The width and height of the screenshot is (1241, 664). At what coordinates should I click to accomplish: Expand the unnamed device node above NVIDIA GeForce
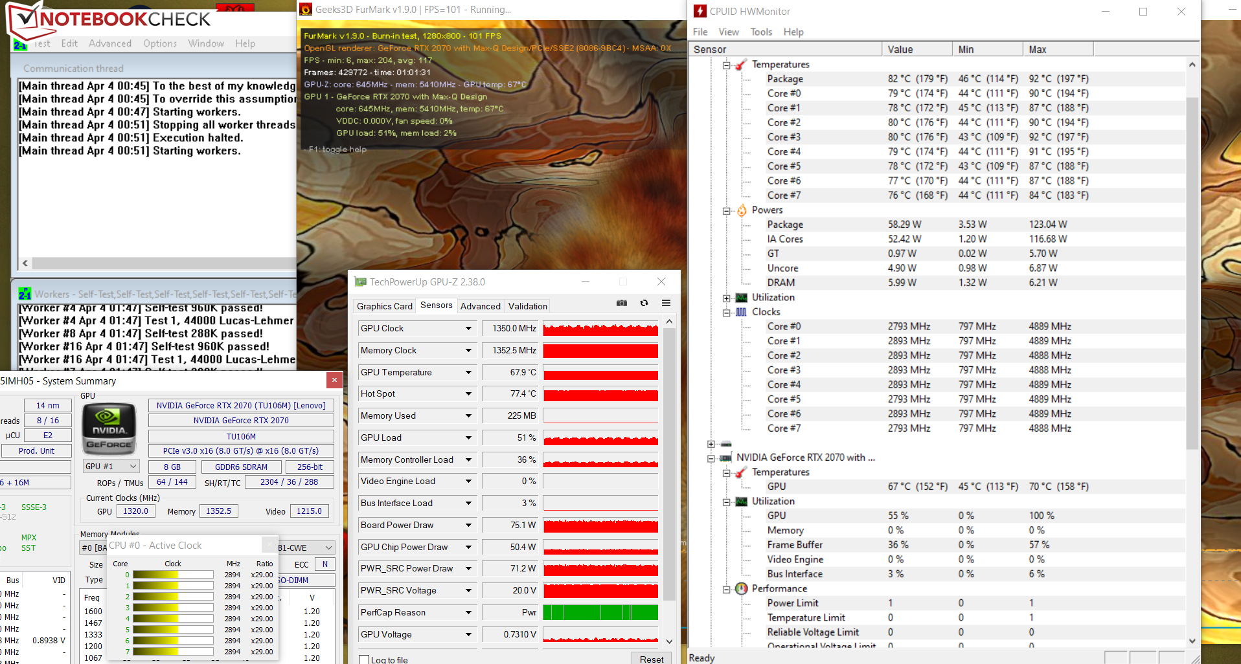711,444
